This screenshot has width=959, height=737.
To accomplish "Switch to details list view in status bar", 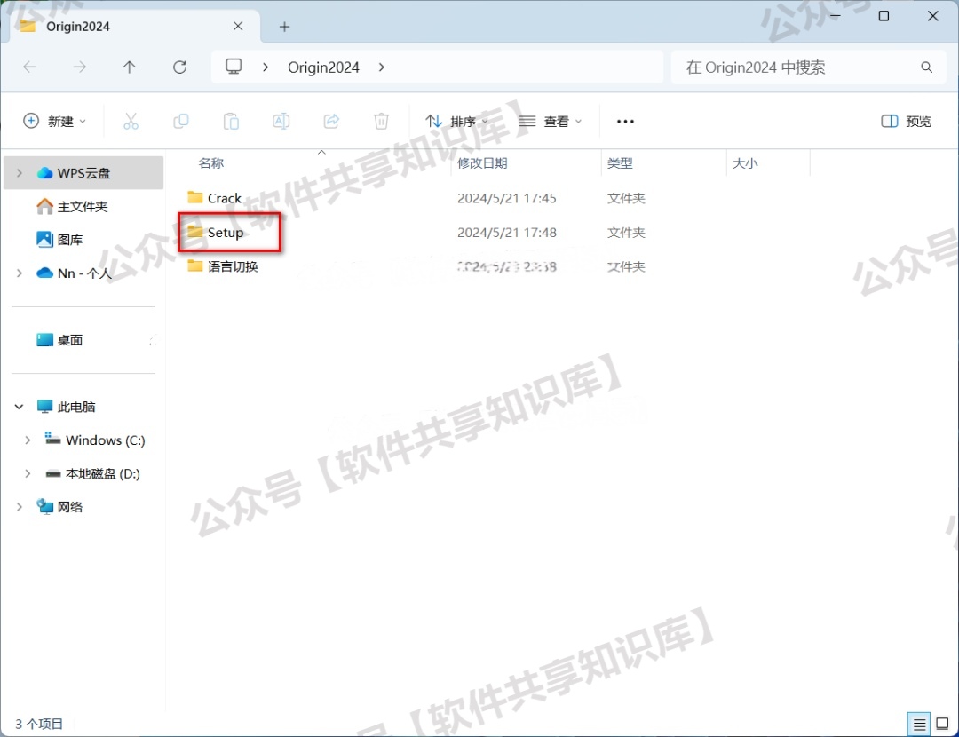I will (x=919, y=725).
